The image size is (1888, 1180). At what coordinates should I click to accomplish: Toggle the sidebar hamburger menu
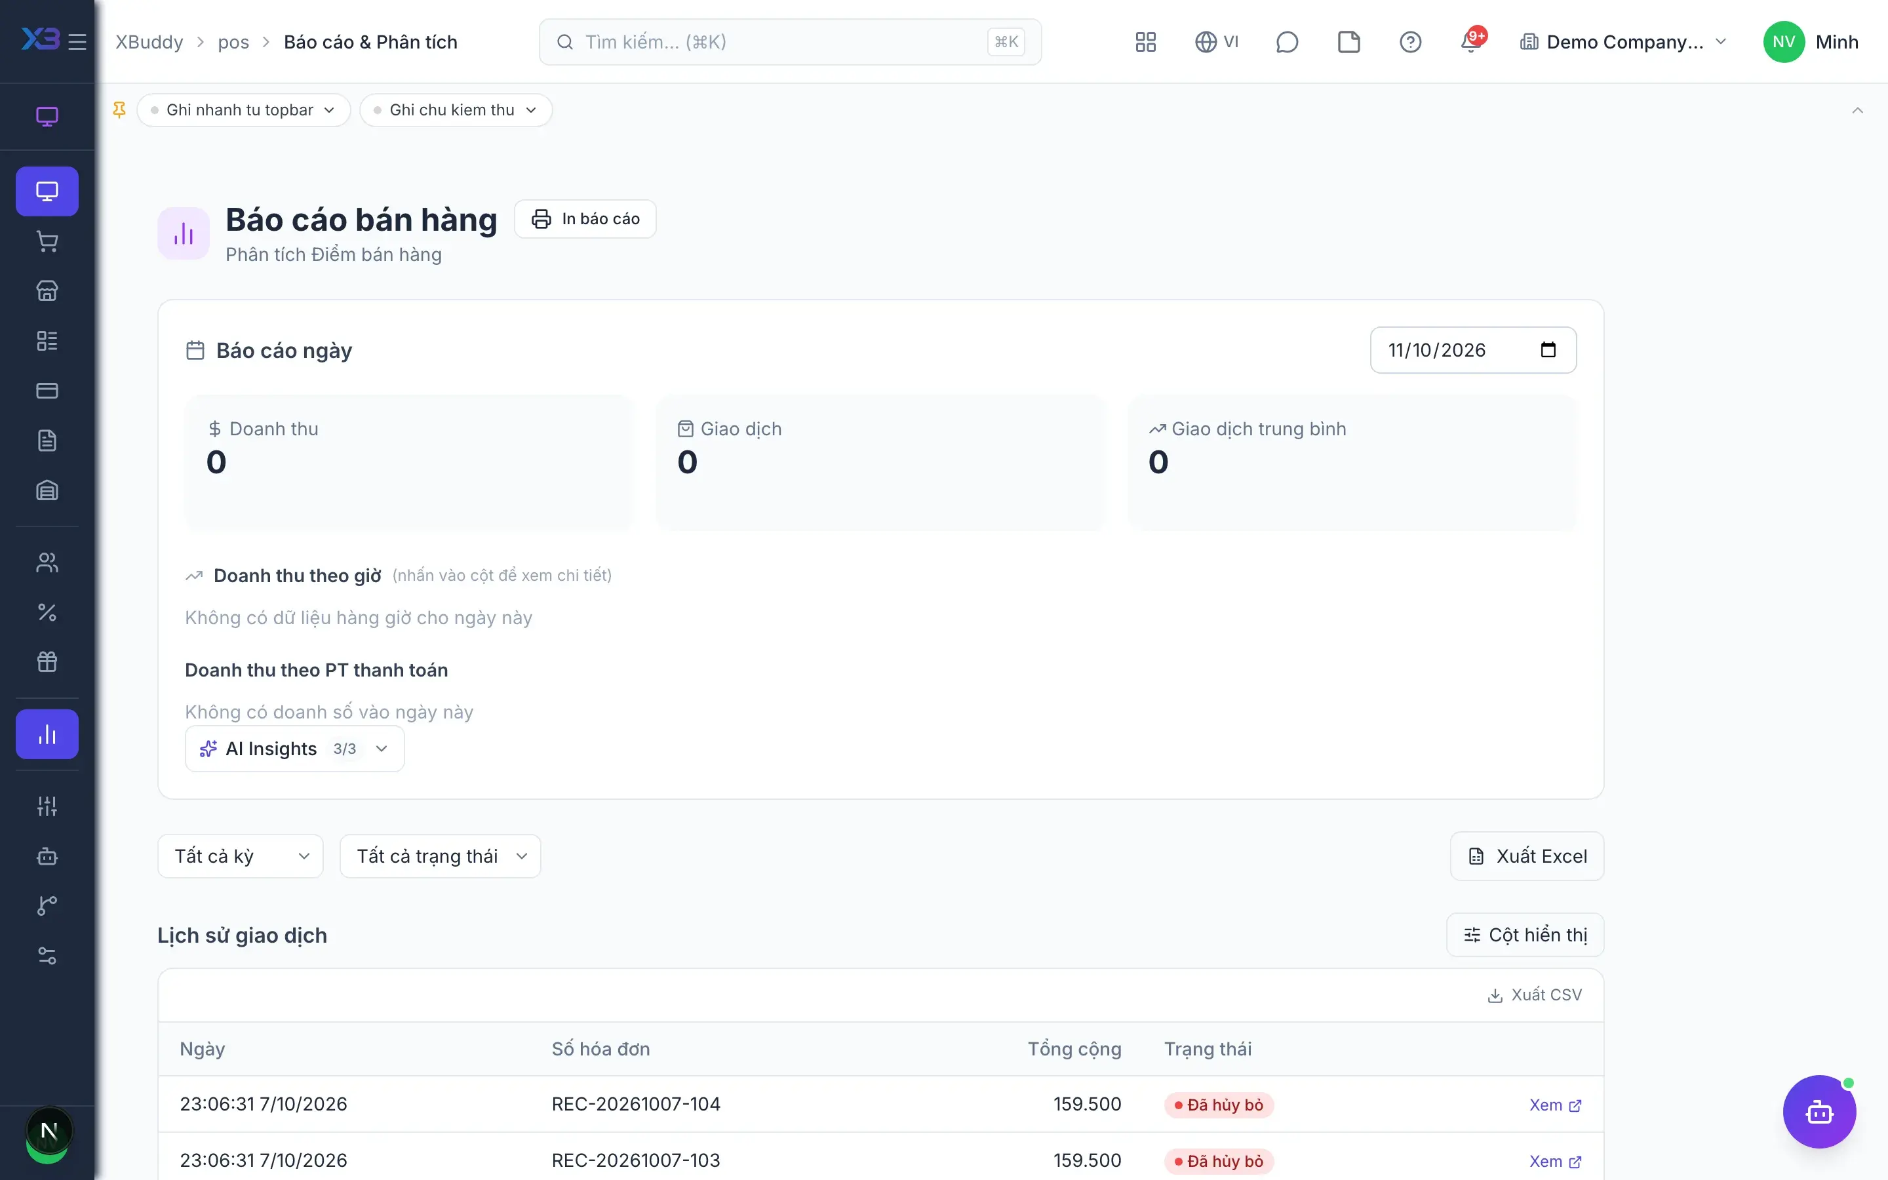77,41
